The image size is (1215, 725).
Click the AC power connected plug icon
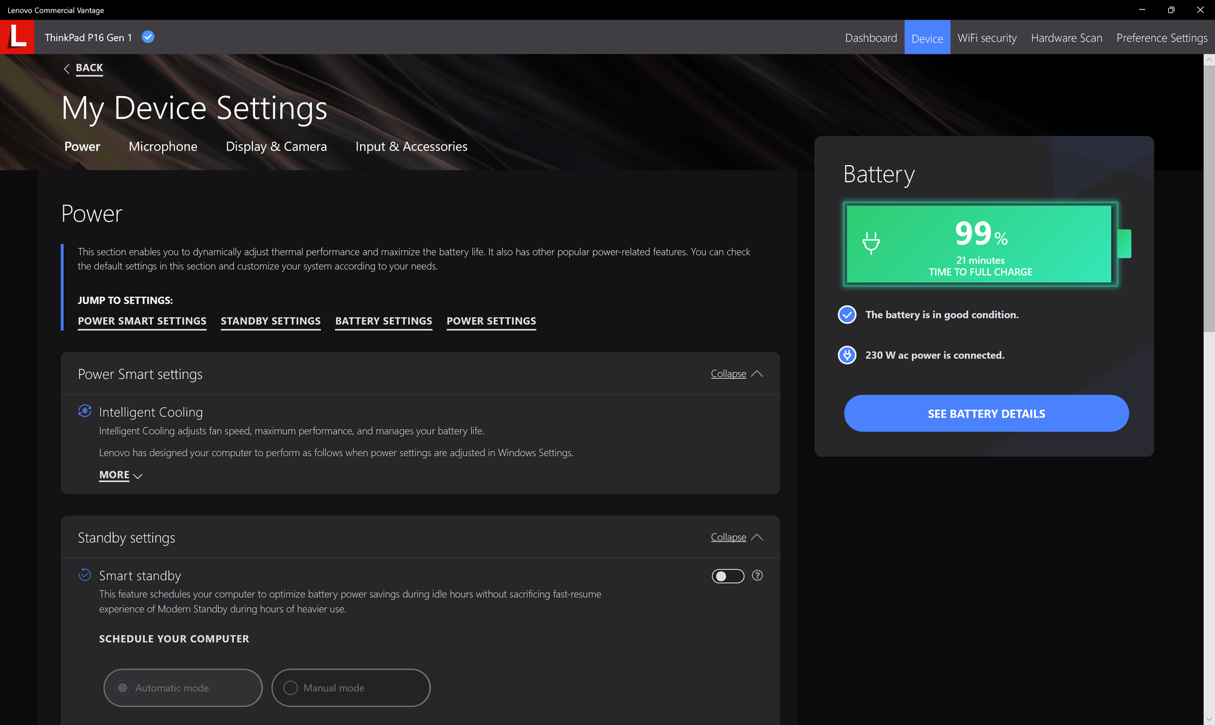click(847, 355)
